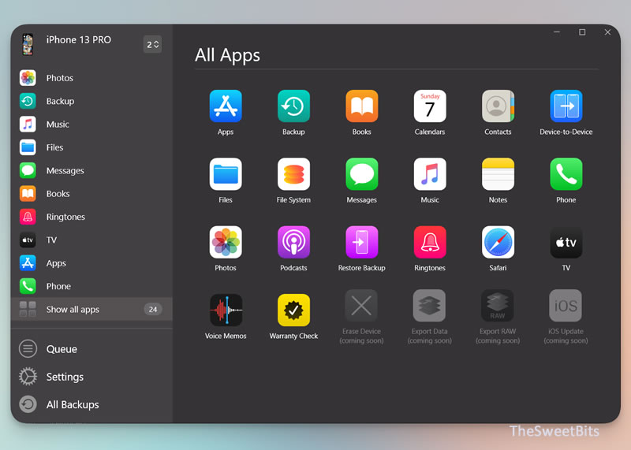This screenshot has width=631, height=450.
Task: Open the device switcher showing 2
Action: coord(152,44)
